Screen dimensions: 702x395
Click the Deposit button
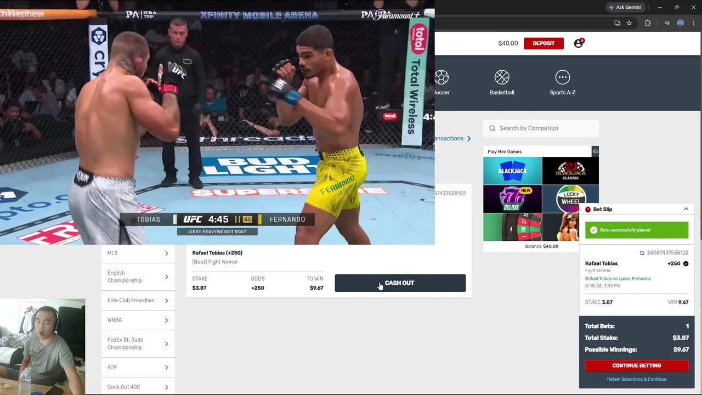click(x=544, y=43)
